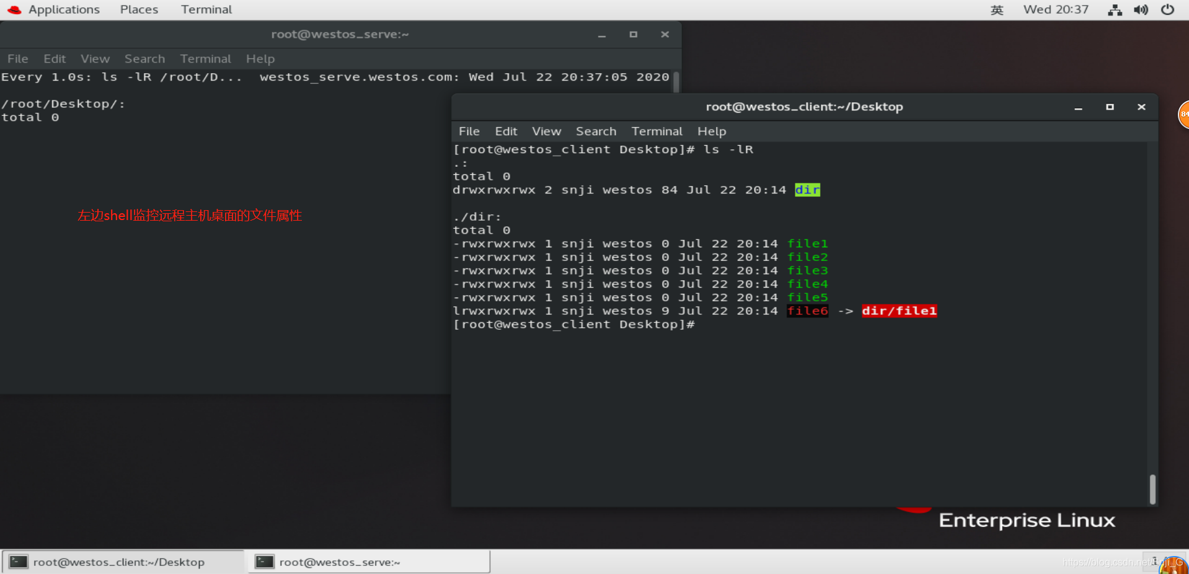Click the 'file3' entry in listing
1189x574 pixels.
coord(807,270)
